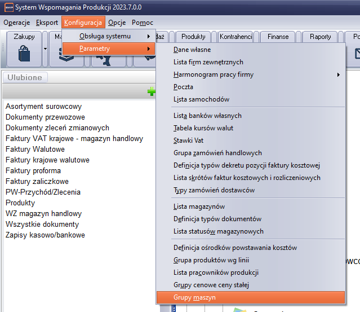360x312 pixels.
Task: Click the app logo in title bar
Action: click(x=7, y=8)
